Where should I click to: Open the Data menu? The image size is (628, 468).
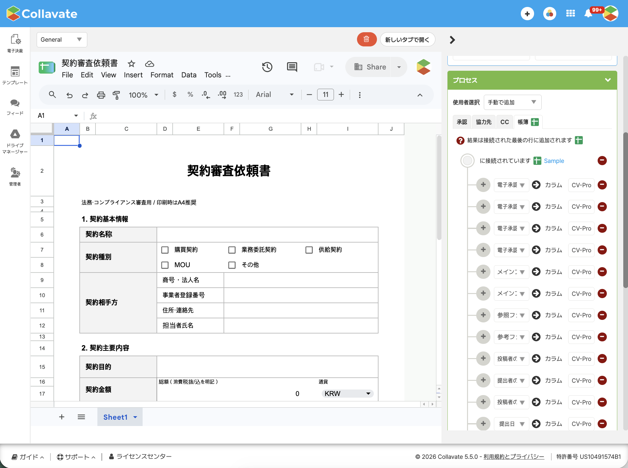pyautogui.click(x=189, y=75)
